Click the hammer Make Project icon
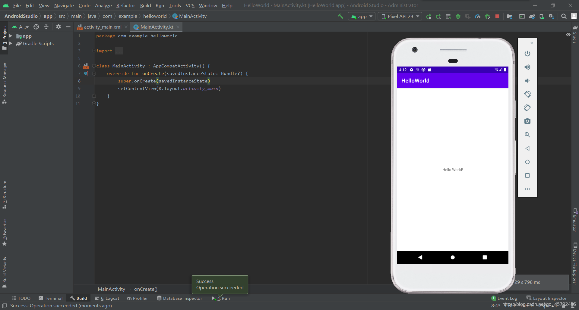This screenshot has width=579, height=310. click(x=340, y=16)
